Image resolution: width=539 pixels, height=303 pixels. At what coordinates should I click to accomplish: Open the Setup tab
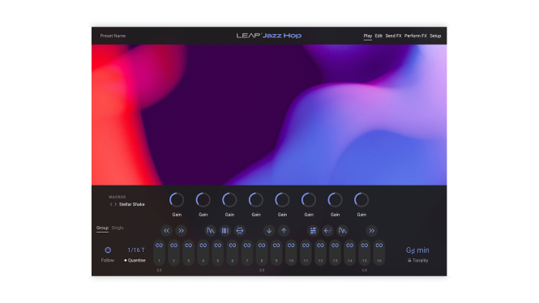435,36
